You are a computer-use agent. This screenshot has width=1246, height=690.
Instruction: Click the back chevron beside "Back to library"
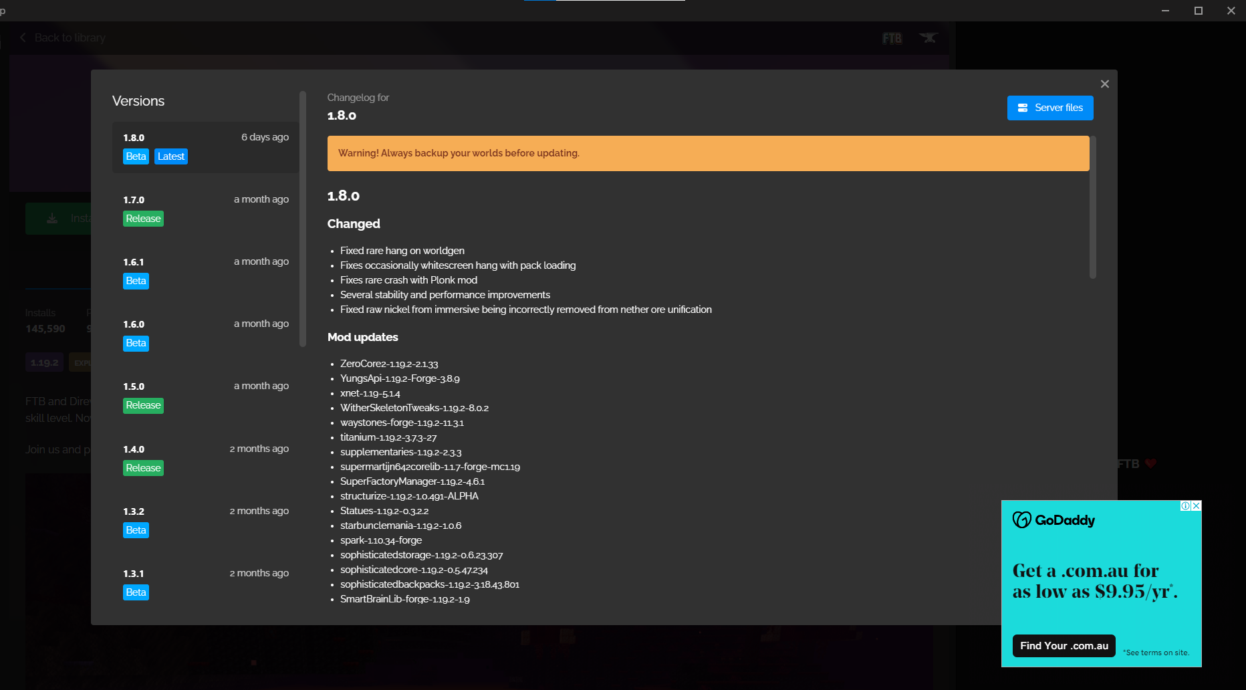[23, 37]
